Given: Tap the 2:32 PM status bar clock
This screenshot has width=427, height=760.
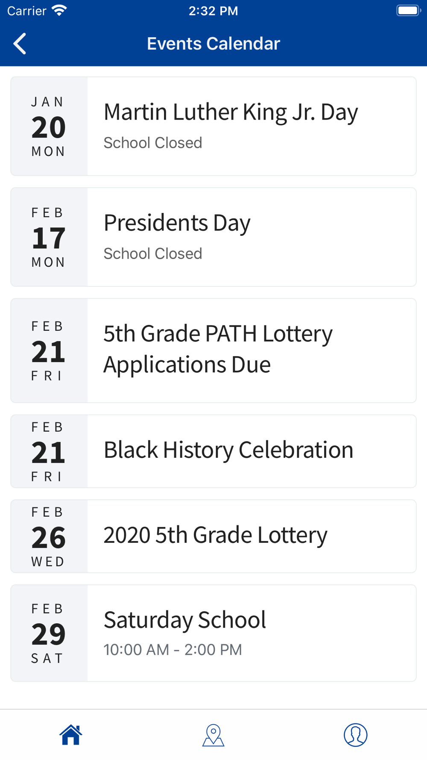Looking at the screenshot, I should click(213, 11).
